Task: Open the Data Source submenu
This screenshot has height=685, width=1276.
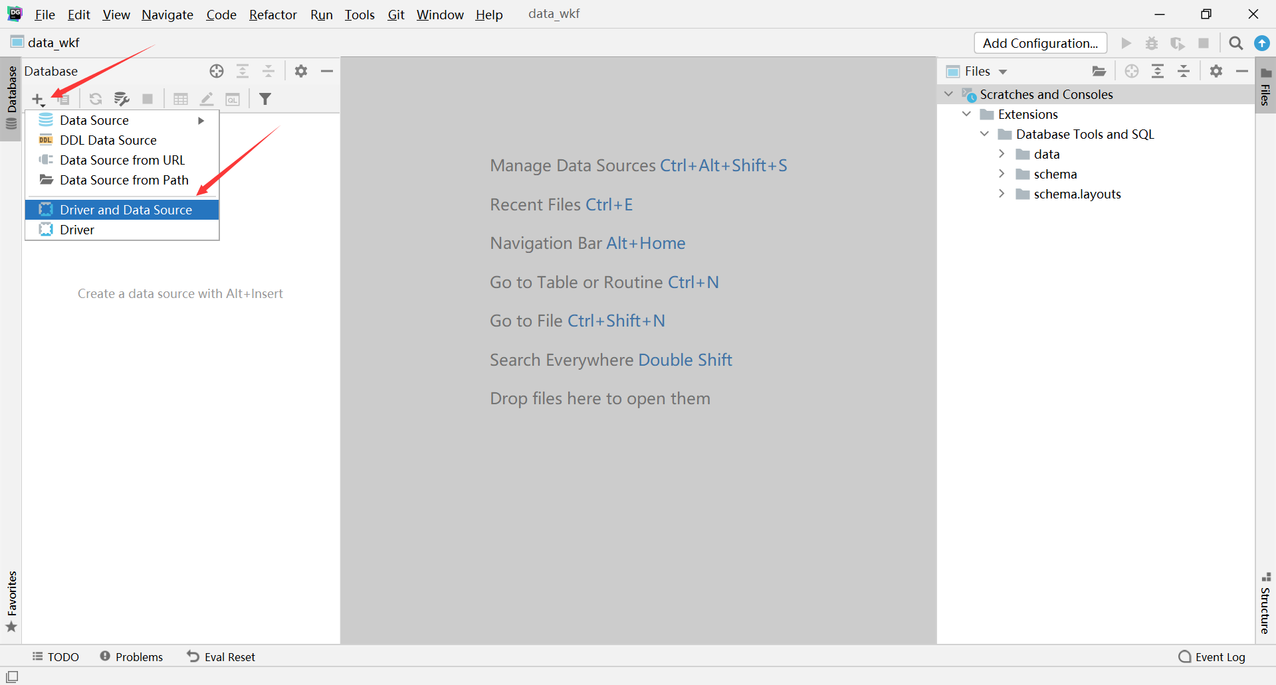Action: [x=122, y=120]
